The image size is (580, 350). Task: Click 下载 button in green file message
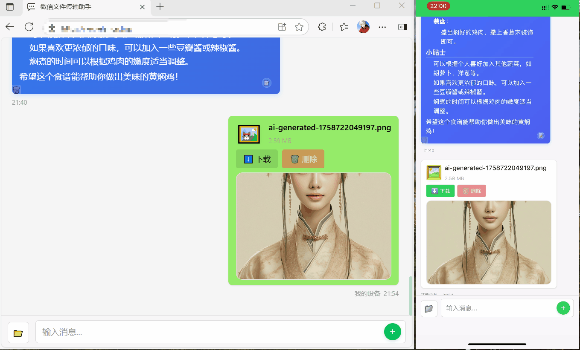[257, 159]
